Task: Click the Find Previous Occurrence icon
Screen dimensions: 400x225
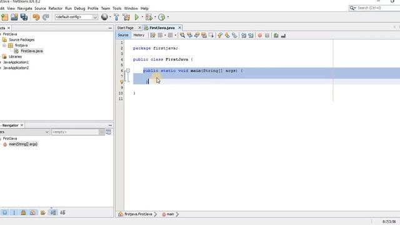Action: coord(189,35)
